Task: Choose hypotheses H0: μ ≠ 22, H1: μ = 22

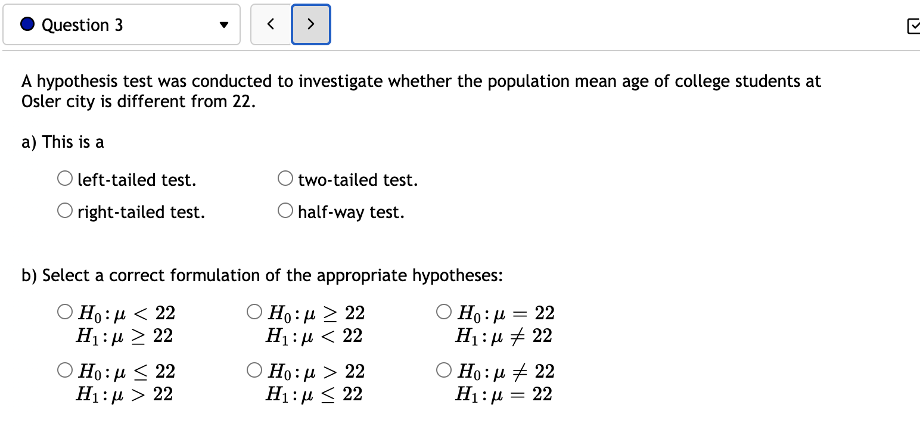Action: pos(443,369)
